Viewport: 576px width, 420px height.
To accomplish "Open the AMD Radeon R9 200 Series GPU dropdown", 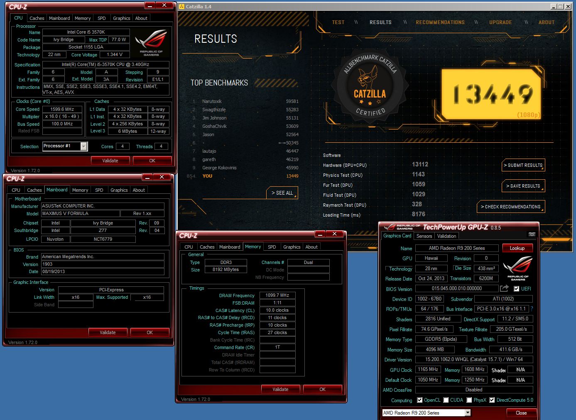I will pyautogui.click(x=468, y=413).
